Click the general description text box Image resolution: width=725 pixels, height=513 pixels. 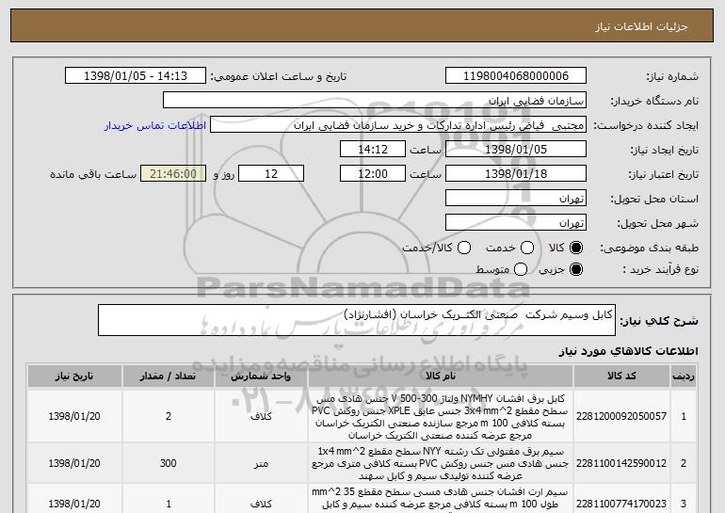click(x=357, y=320)
